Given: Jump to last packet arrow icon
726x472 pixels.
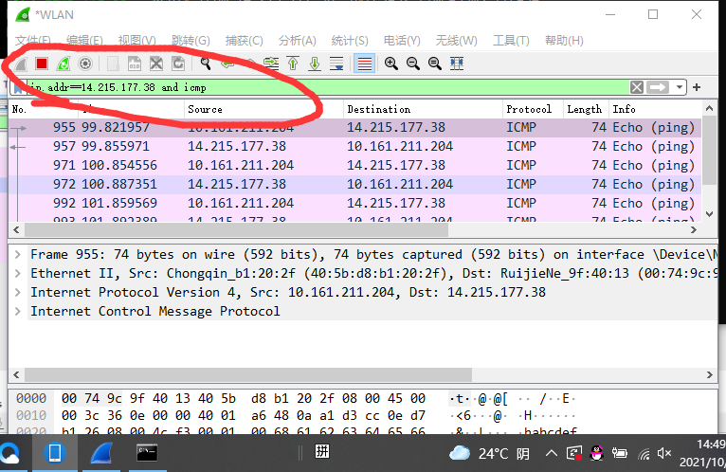Looking at the screenshot, I should (315, 64).
